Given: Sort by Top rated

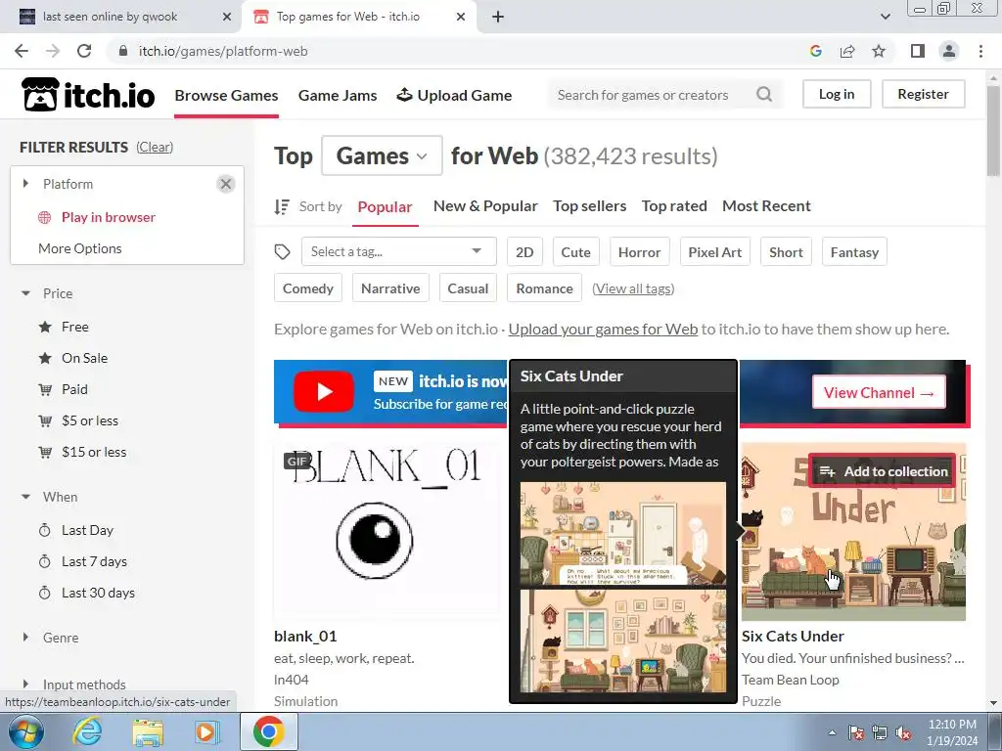Looking at the screenshot, I should [x=674, y=206].
